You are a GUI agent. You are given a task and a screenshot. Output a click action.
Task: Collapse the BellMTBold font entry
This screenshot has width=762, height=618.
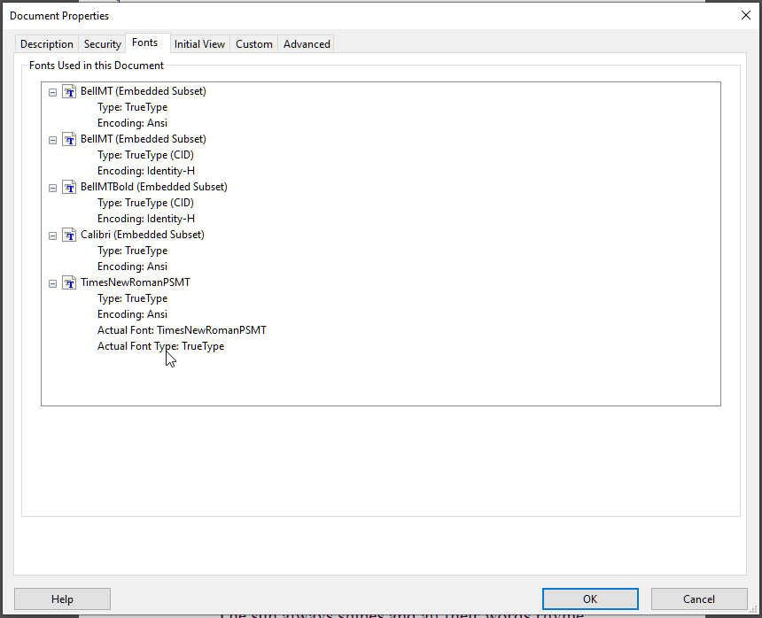point(52,187)
